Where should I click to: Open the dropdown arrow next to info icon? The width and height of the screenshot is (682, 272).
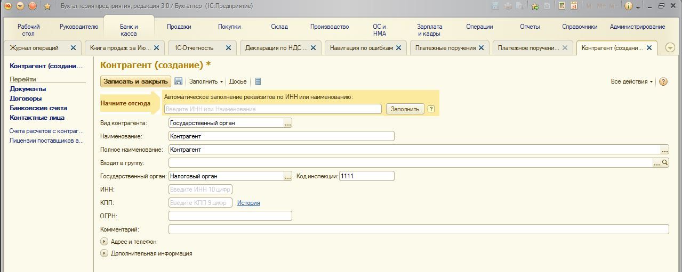point(637,7)
